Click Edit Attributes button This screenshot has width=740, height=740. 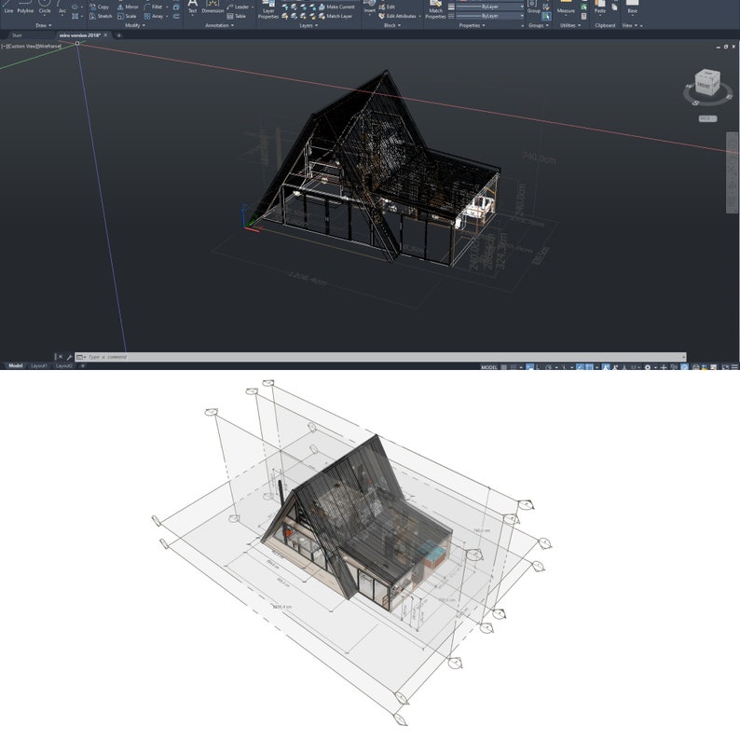coord(397,16)
